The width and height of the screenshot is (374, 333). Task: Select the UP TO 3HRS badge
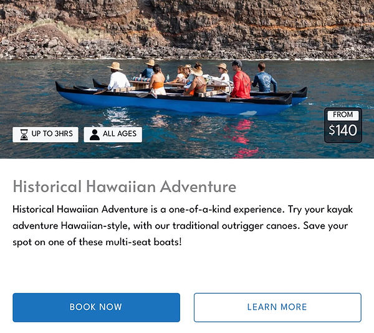coord(46,135)
